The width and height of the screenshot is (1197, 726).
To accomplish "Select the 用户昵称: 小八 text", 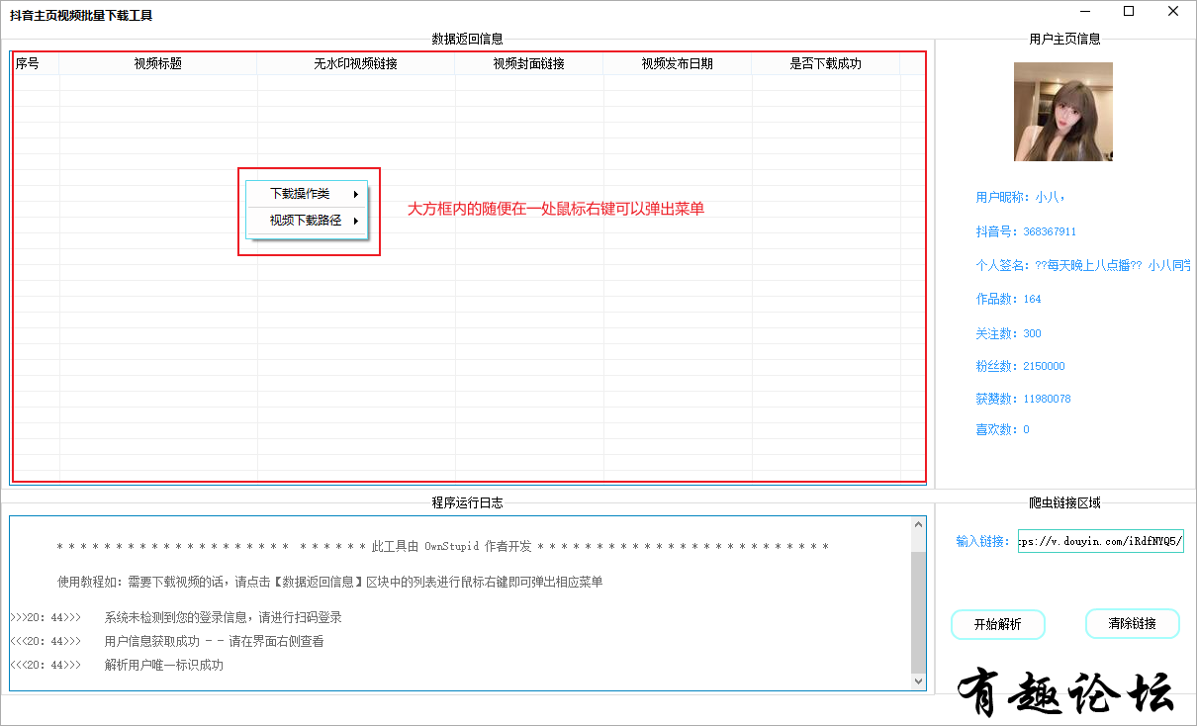I will (x=1020, y=197).
